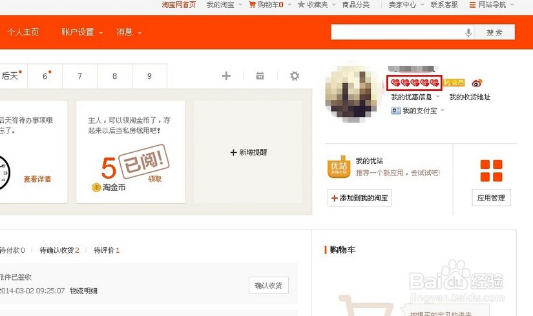Click 物流明细 link

(x=83, y=291)
